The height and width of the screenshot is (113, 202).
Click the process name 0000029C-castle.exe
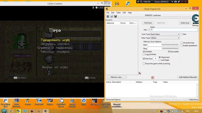153,15
